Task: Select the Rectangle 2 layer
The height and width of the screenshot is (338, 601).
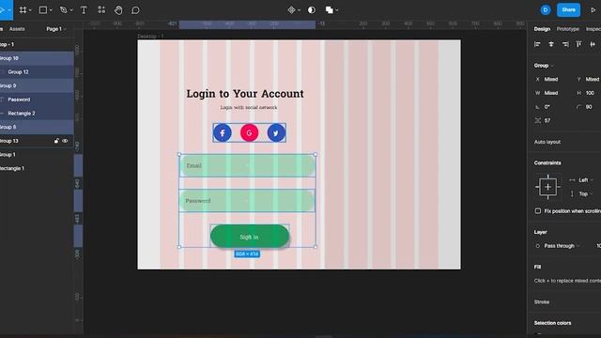Action: pos(37,114)
